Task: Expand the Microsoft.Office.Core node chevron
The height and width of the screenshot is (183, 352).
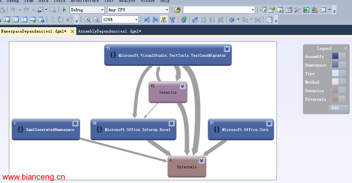Action: (269, 124)
